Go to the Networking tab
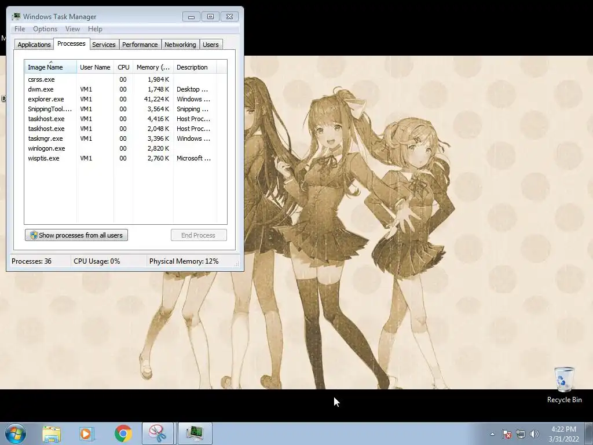Viewport: 593px width, 445px height. point(180,44)
